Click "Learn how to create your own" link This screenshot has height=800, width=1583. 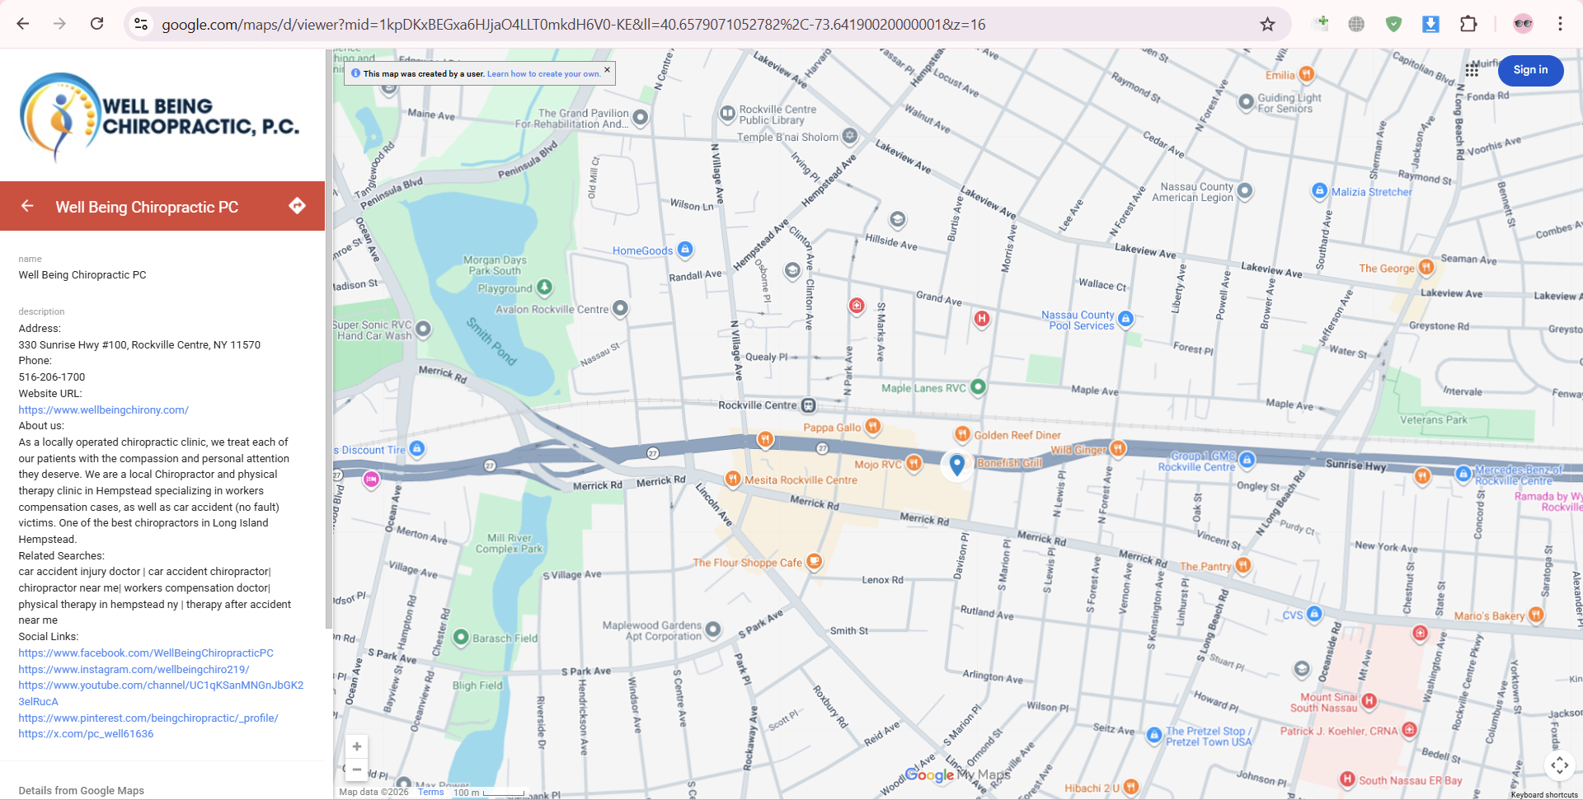[543, 73]
